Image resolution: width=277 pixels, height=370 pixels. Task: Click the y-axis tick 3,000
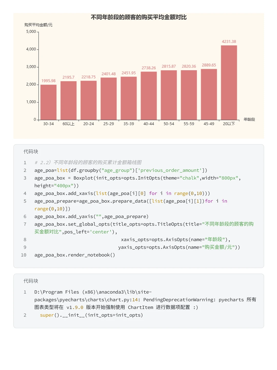click(x=31, y=67)
